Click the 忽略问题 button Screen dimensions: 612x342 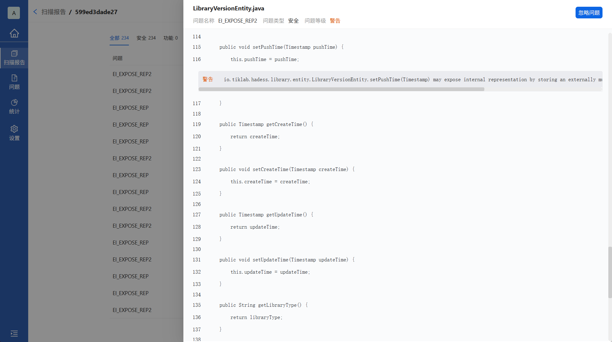(x=588, y=13)
